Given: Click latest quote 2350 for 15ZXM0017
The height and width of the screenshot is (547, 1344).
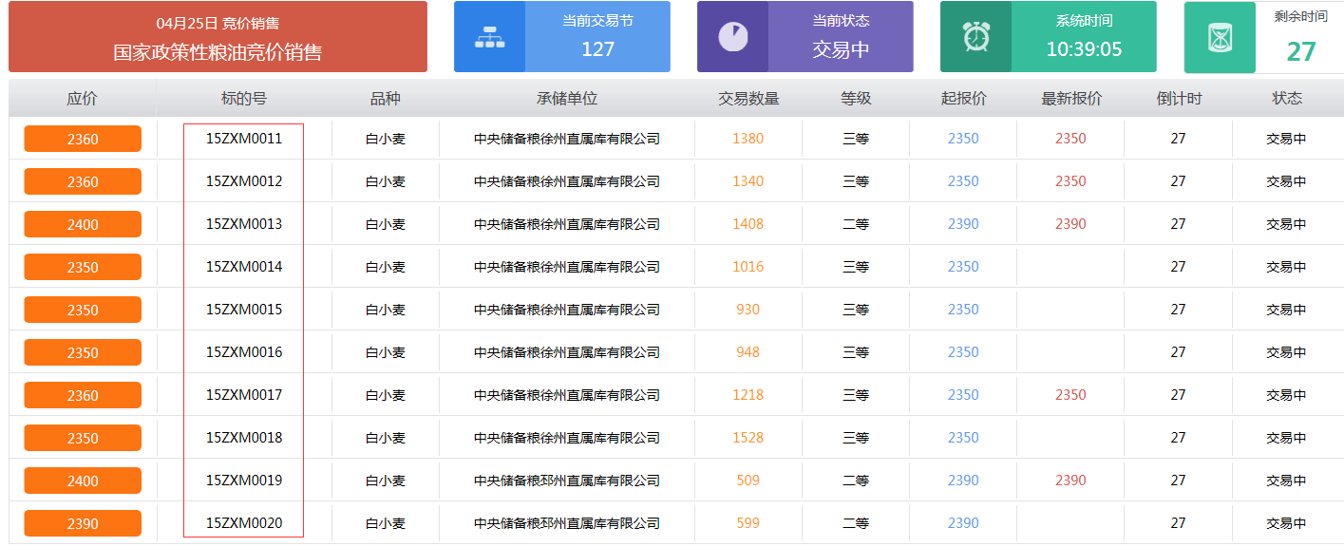Looking at the screenshot, I should tap(1070, 395).
